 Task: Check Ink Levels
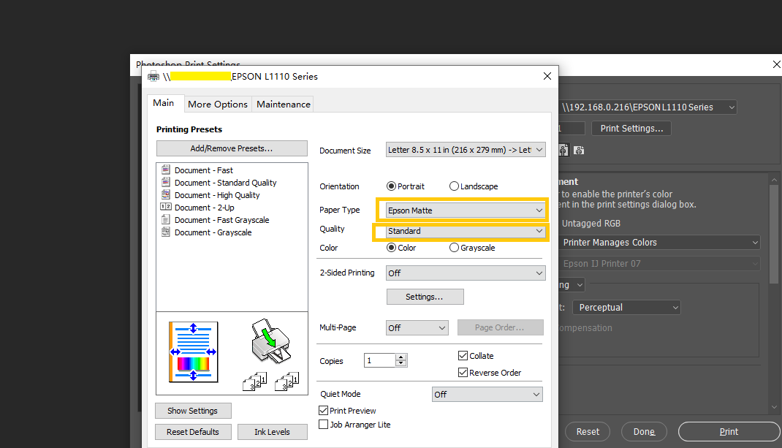272,432
